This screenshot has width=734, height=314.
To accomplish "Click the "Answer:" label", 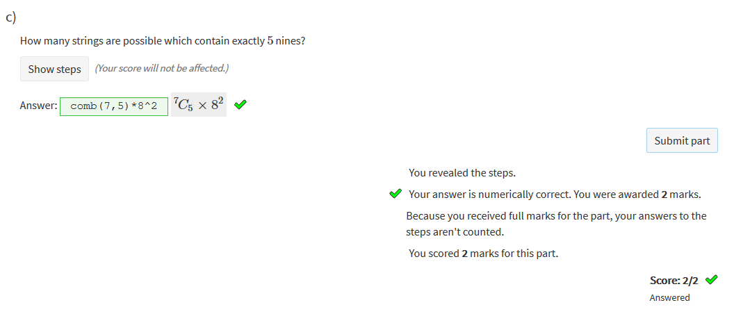I will pos(38,106).
